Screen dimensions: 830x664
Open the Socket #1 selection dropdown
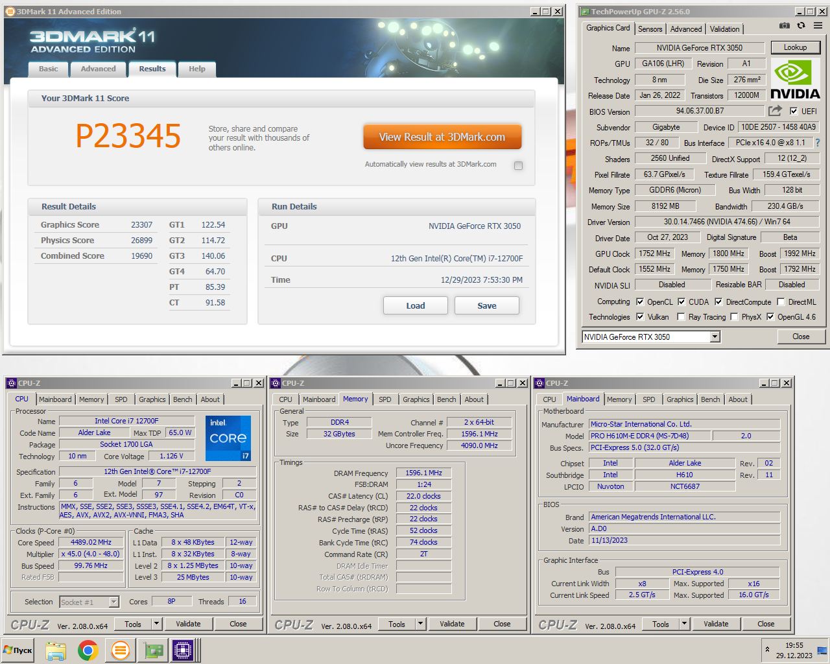click(x=113, y=602)
